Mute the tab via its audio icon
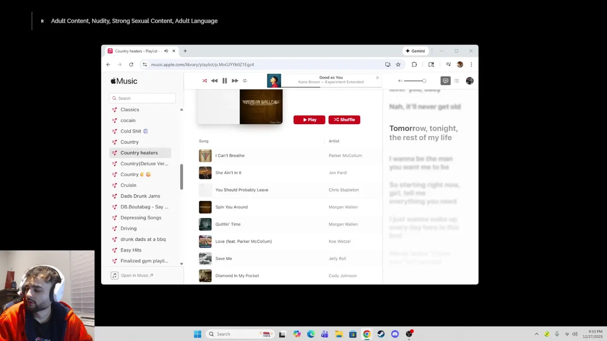This screenshot has width=607, height=341. 166,51
